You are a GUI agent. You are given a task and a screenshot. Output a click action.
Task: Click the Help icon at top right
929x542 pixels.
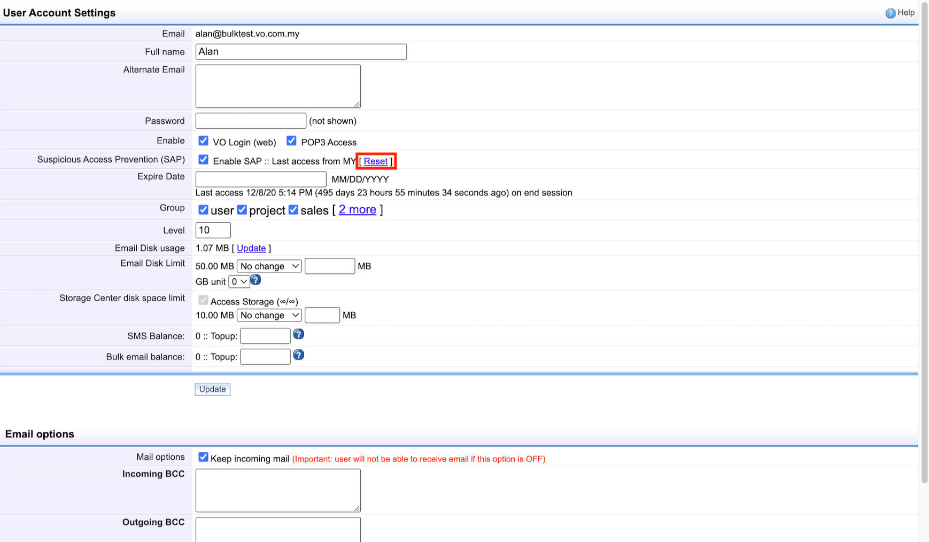click(890, 13)
